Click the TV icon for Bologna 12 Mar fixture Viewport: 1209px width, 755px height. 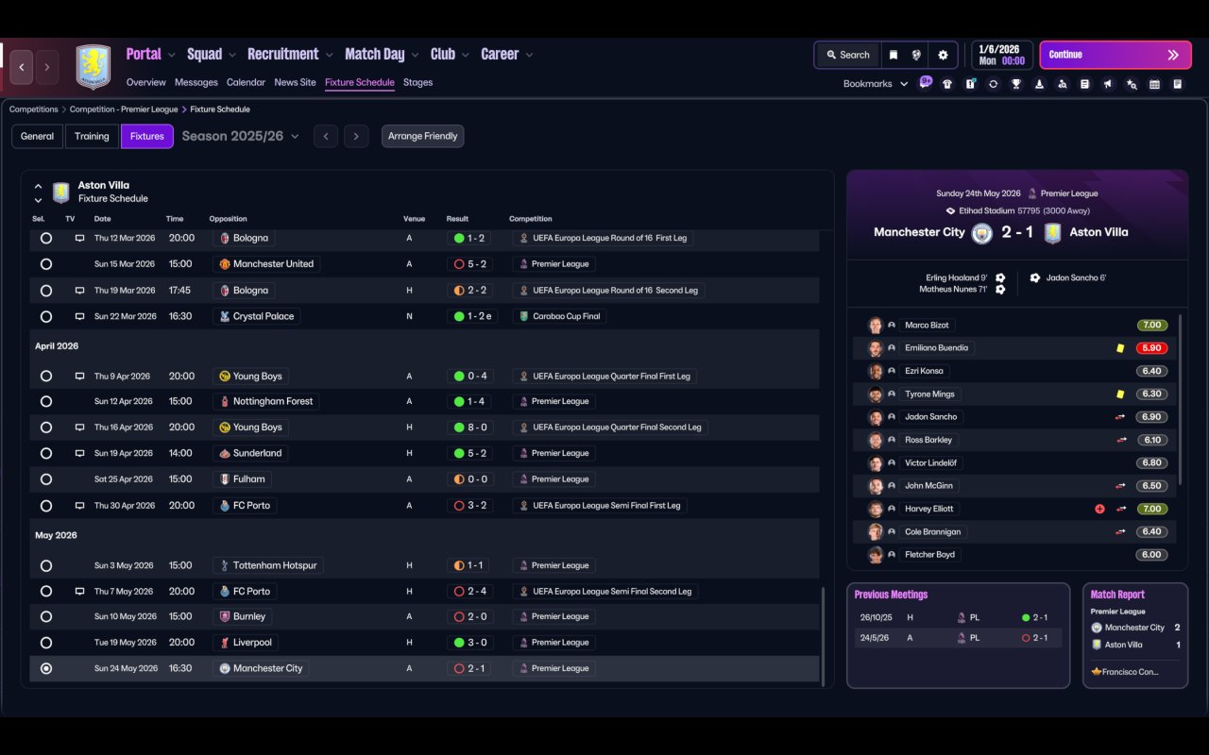coord(80,239)
